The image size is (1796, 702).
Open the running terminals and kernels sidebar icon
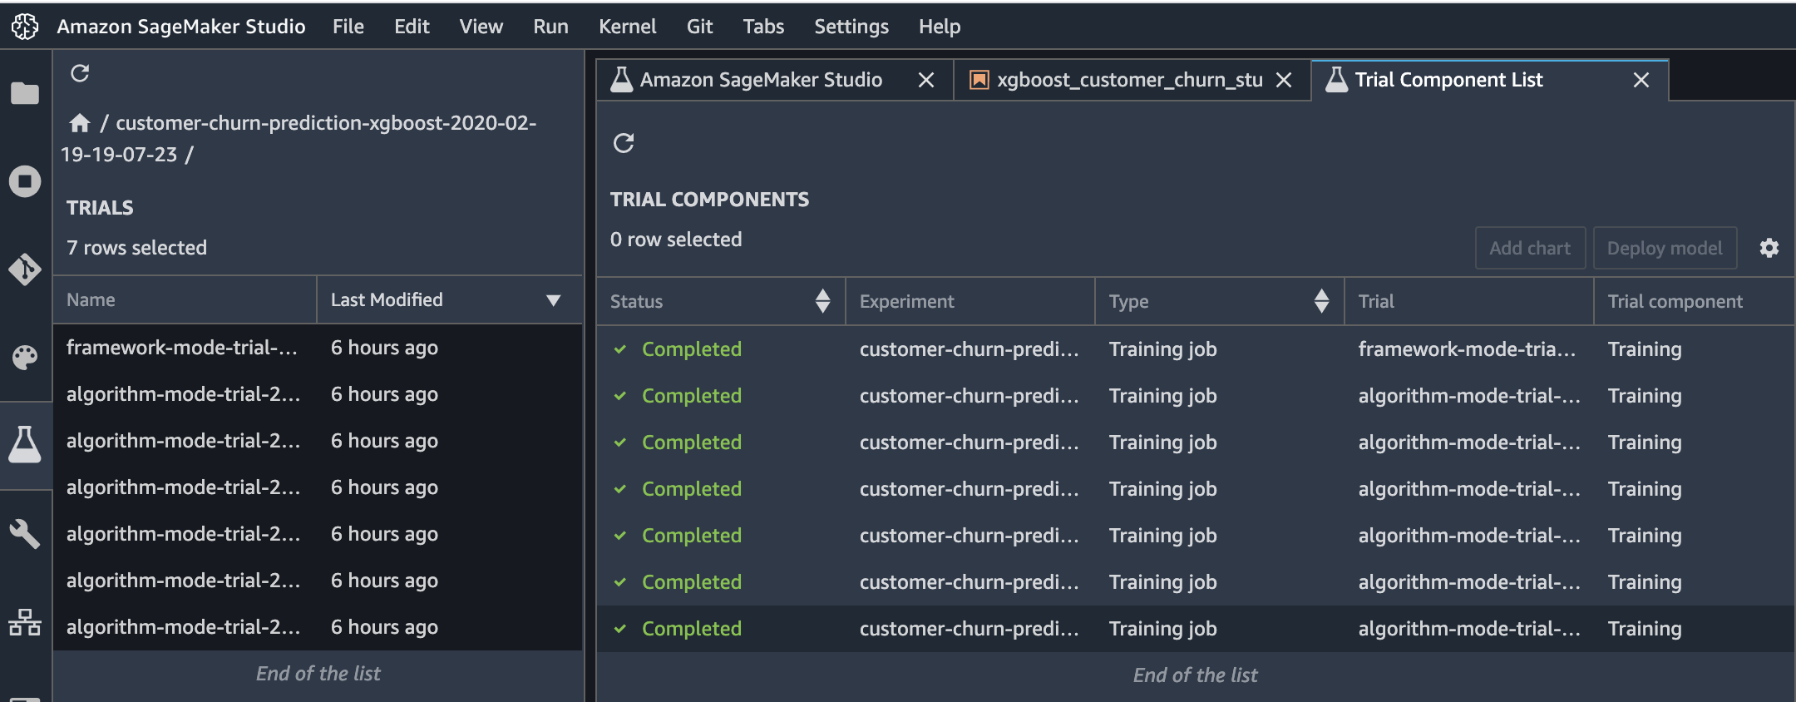click(x=25, y=181)
